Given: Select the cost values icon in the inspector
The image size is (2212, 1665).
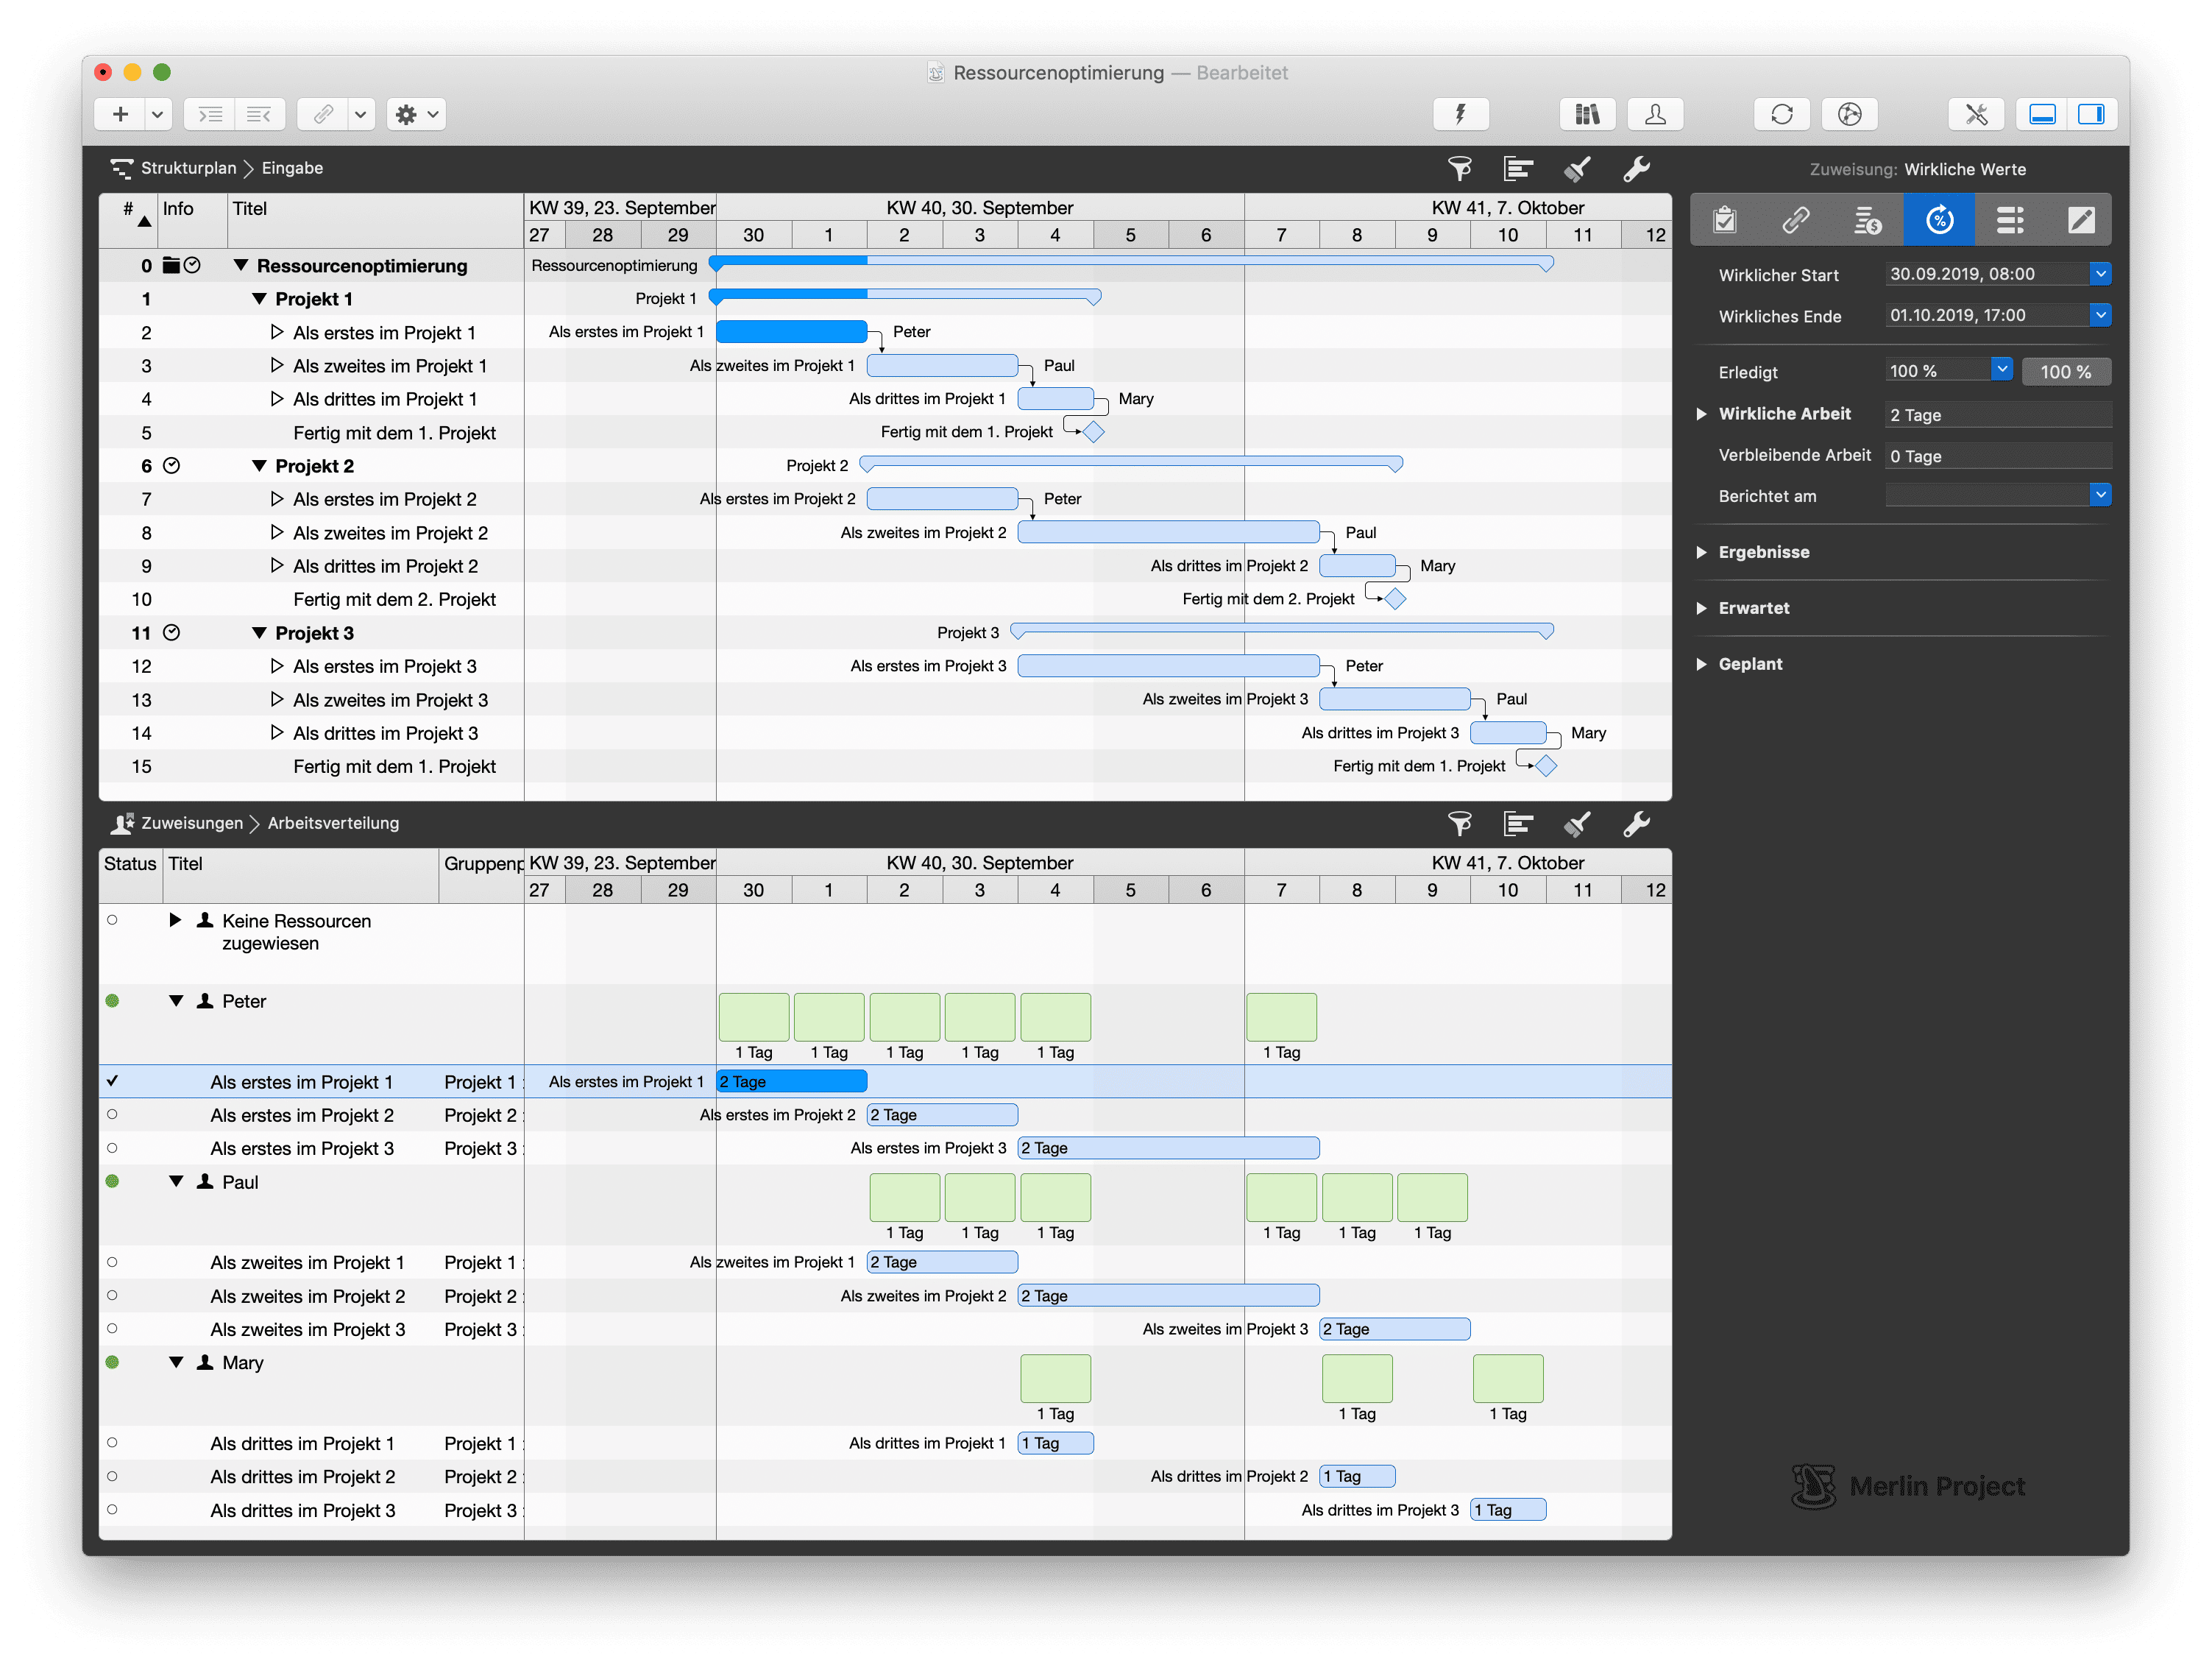Looking at the screenshot, I should pos(1867,219).
